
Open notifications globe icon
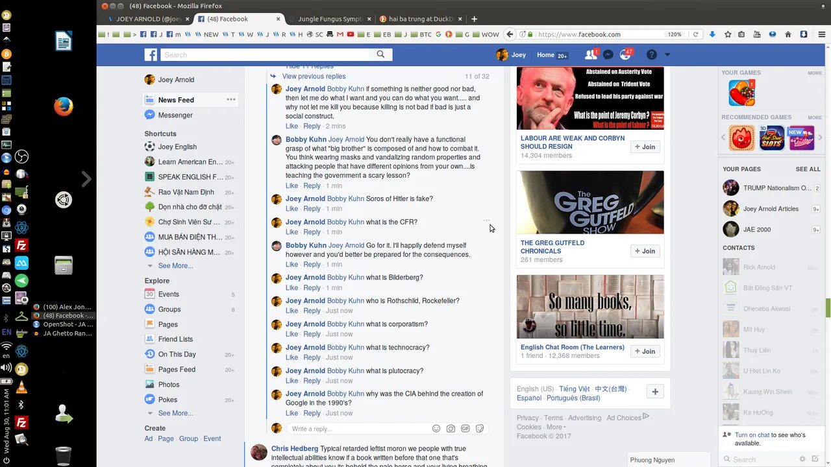tap(625, 55)
